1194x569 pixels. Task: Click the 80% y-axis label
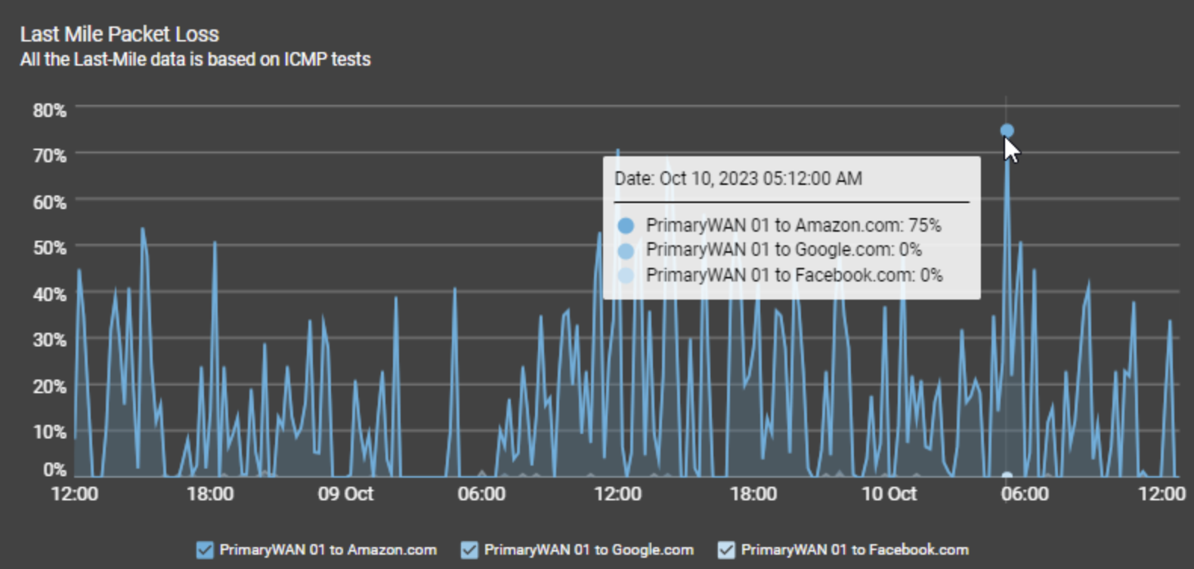click(x=50, y=110)
